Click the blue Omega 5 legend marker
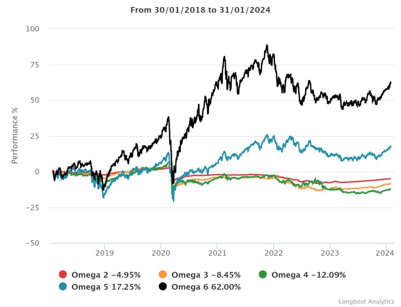 click(63, 287)
